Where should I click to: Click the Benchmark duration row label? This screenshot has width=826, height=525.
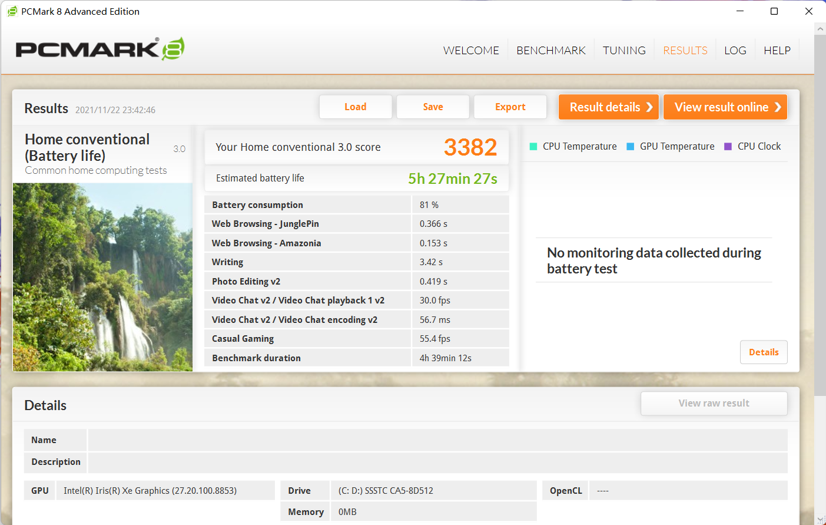(256, 358)
